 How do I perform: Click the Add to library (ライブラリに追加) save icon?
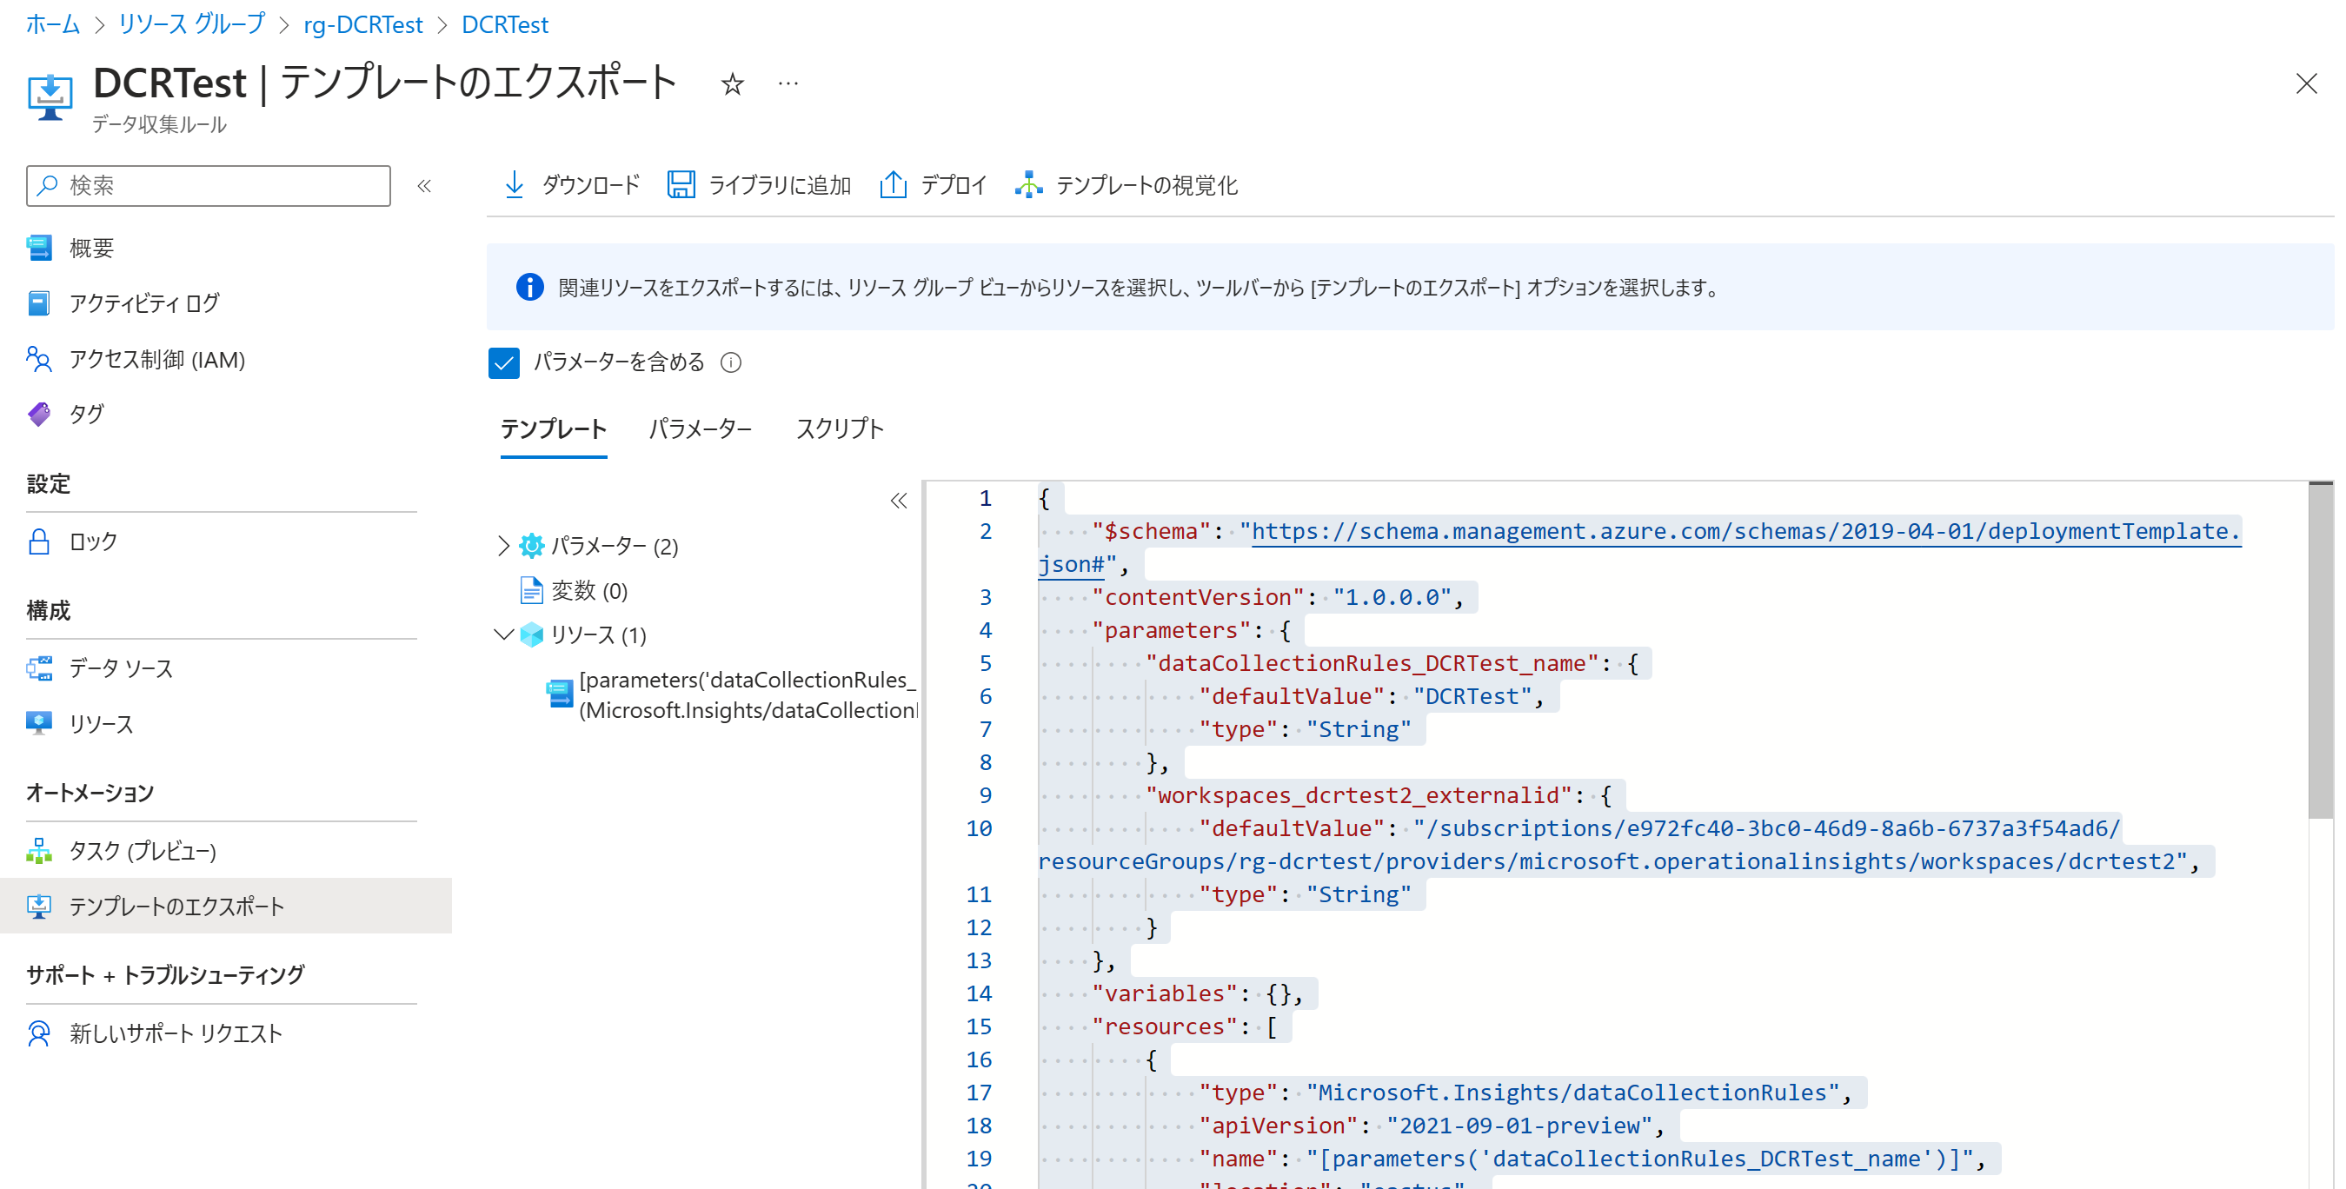coord(681,185)
